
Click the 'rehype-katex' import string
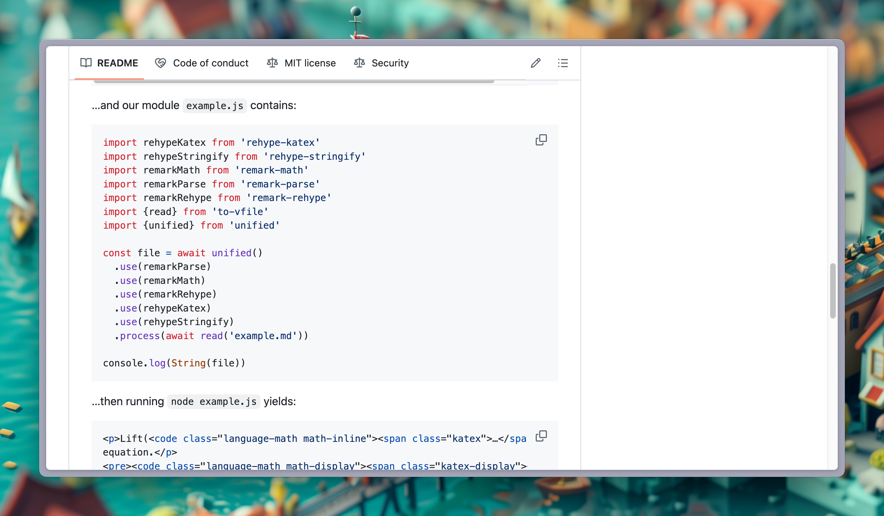(x=280, y=142)
